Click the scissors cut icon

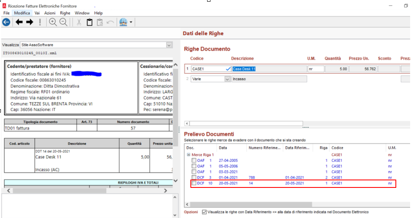pos(79,22)
